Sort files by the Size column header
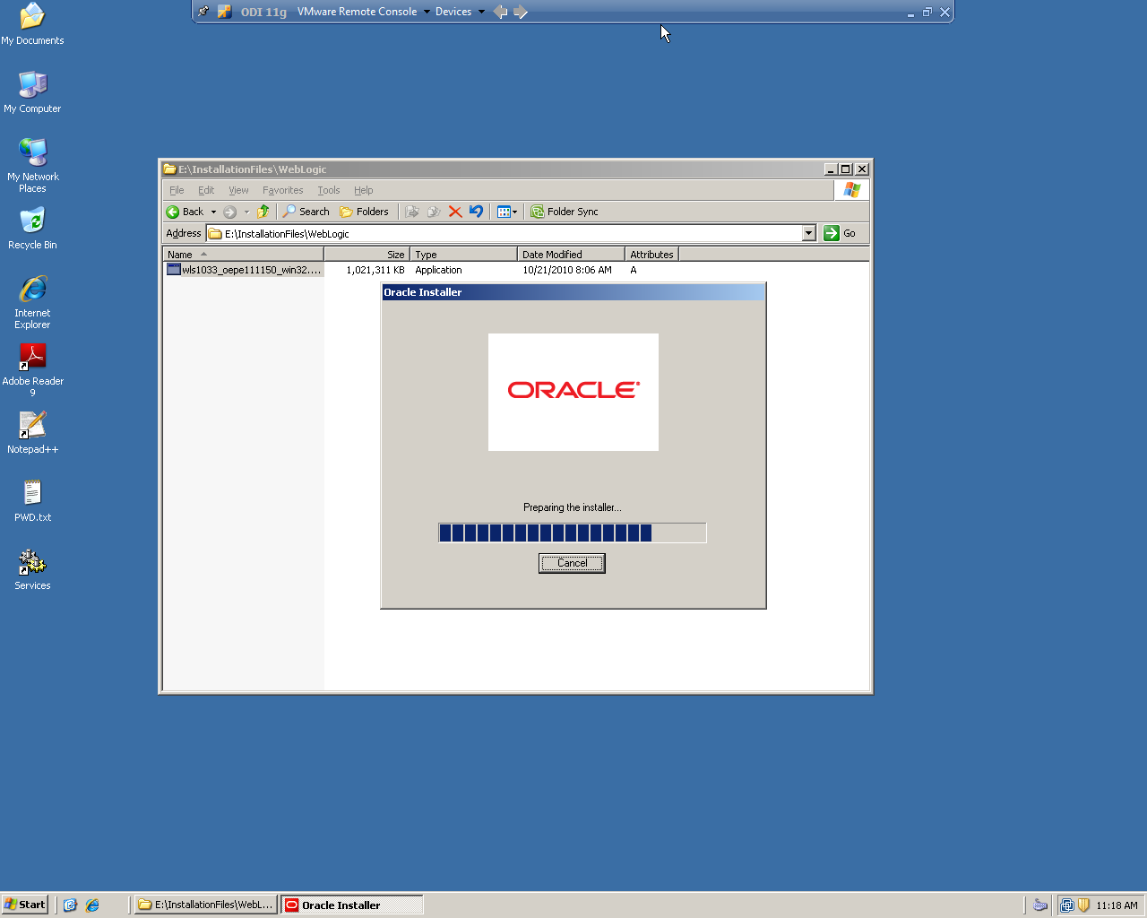1147x918 pixels. coord(367,255)
